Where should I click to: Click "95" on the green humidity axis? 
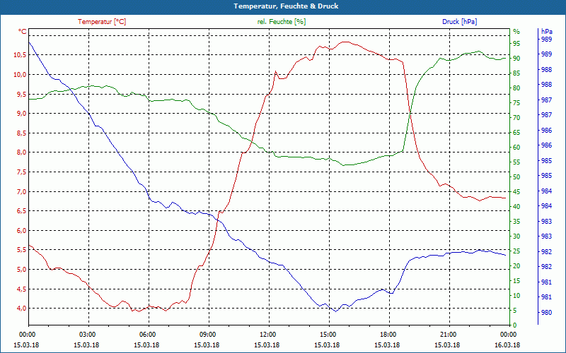[516, 43]
